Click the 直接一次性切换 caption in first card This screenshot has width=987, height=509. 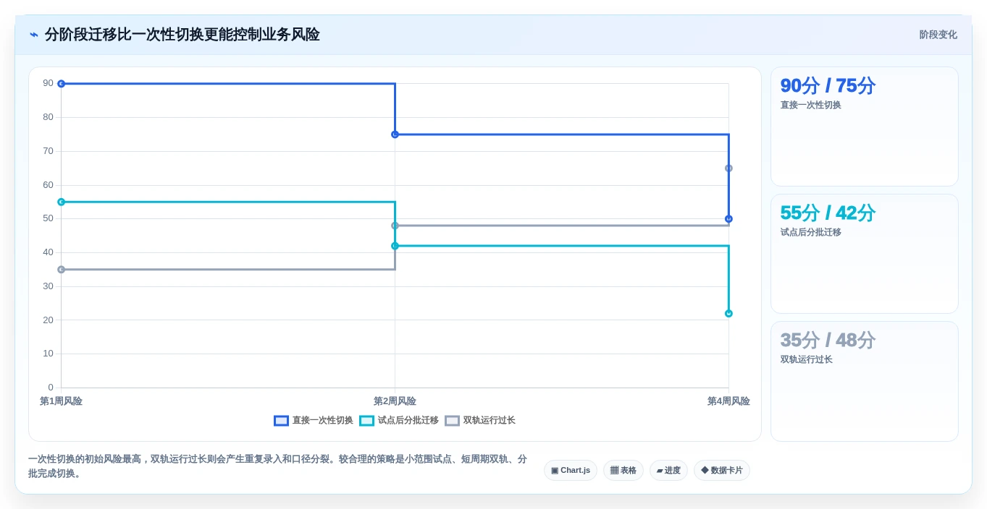pos(810,105)
